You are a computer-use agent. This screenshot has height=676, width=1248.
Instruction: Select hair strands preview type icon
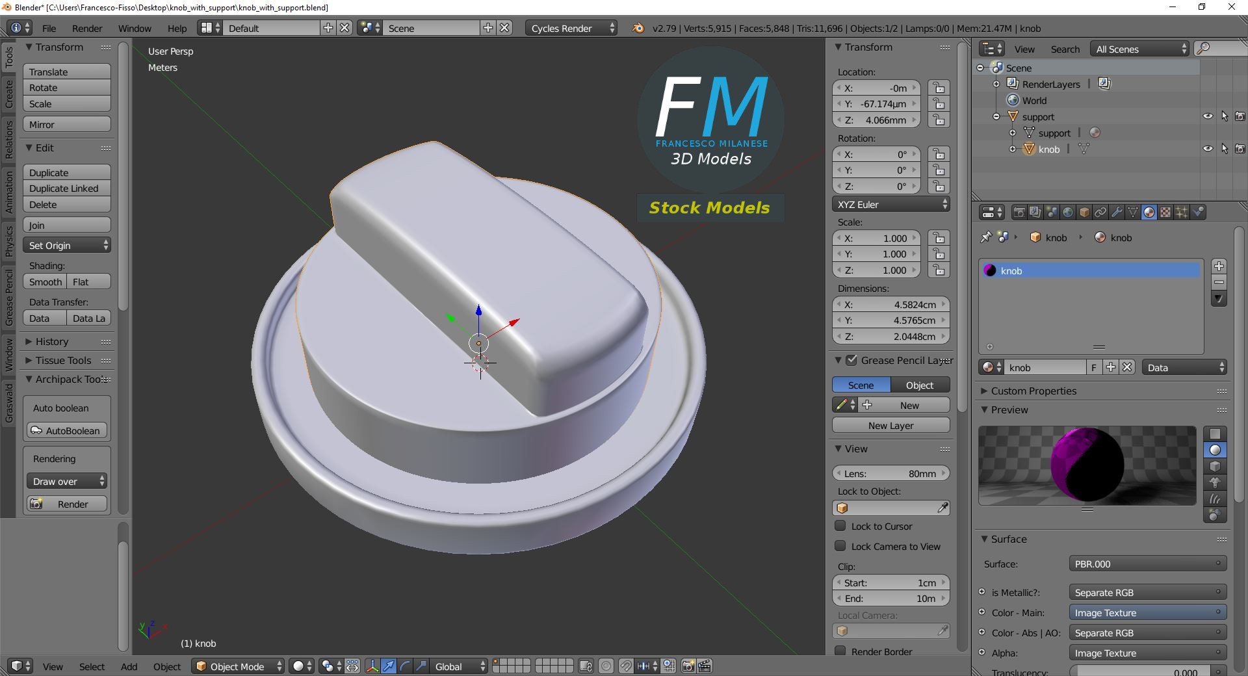(1215, 499)
